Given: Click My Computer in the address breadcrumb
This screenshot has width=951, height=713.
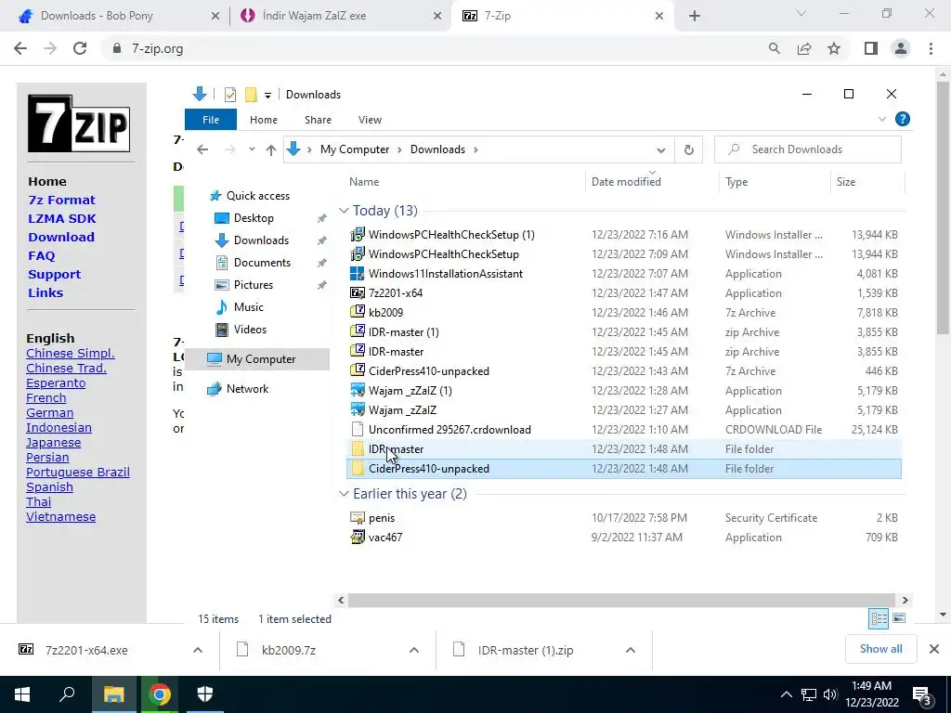Looking at the screenshot, I should (x=355, y=149).
